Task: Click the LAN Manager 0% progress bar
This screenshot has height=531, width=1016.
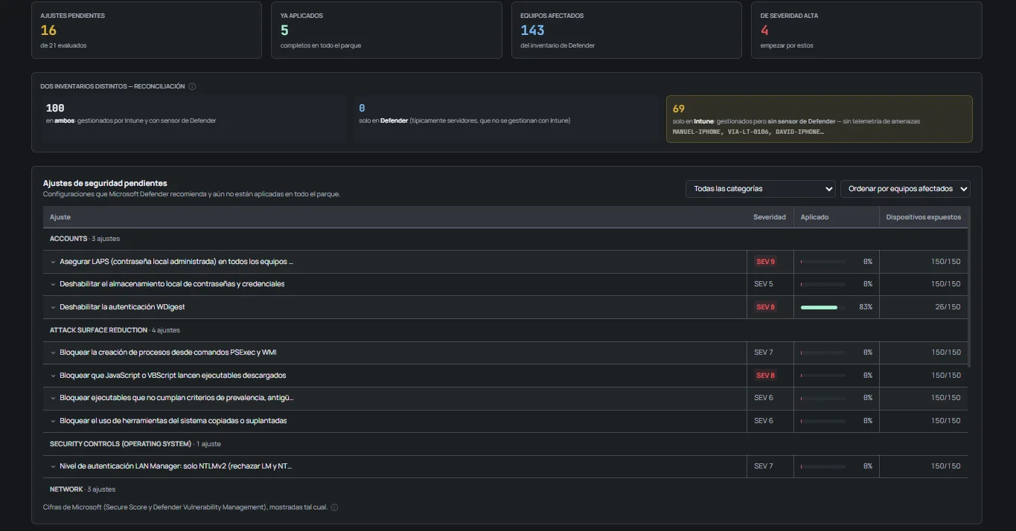Action: (x=823, y=466)
